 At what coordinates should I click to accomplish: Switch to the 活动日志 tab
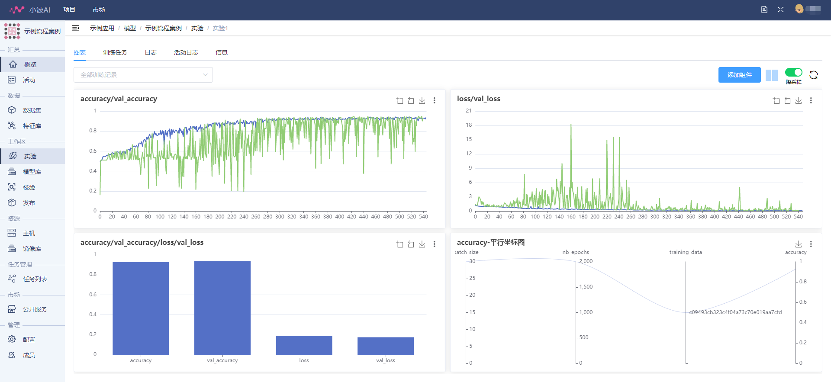pos(186,52)
